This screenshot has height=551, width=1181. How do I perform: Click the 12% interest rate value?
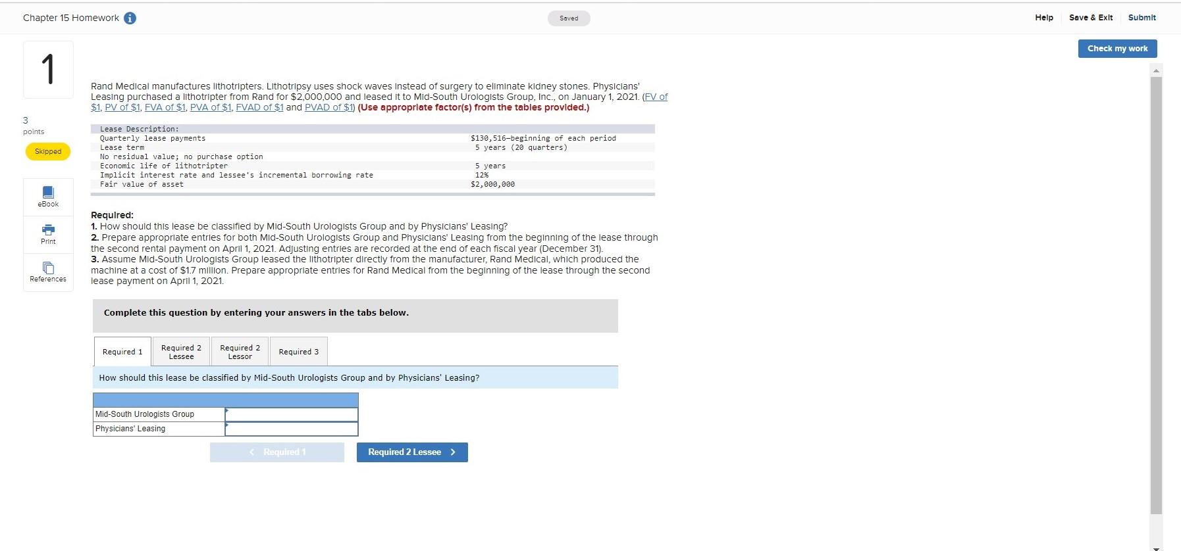coord(482,175)
